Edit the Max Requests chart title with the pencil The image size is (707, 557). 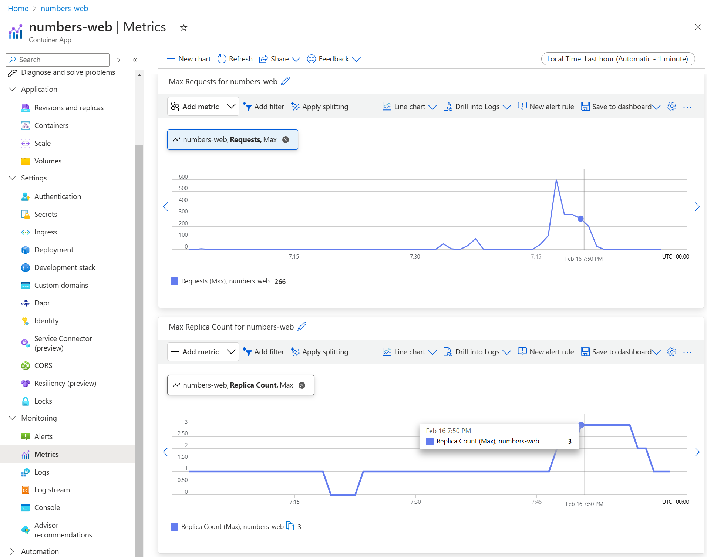click(x=285, y=81)
